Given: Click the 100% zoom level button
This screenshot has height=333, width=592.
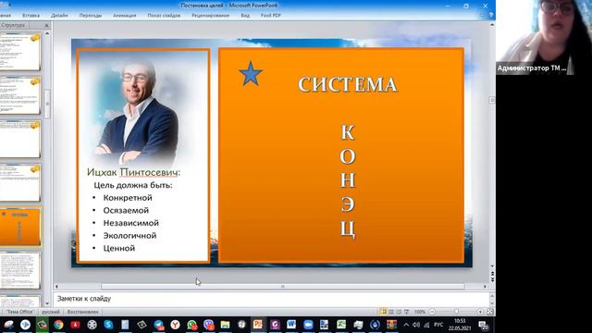Looking at the screenshot, I should tap(420, 312).
